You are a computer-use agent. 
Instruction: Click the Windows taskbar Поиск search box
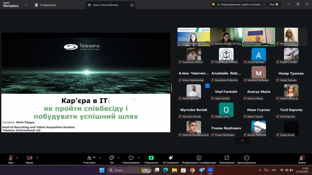[x=129, y=170]
